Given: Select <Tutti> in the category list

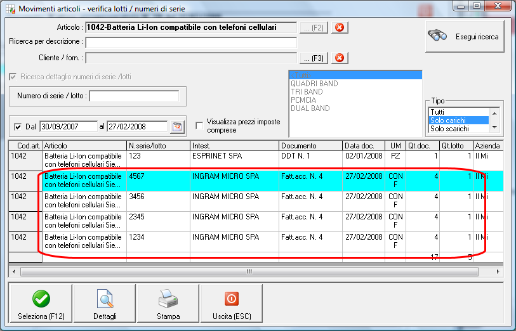Looking at the screenshot, I should (355, 75).
